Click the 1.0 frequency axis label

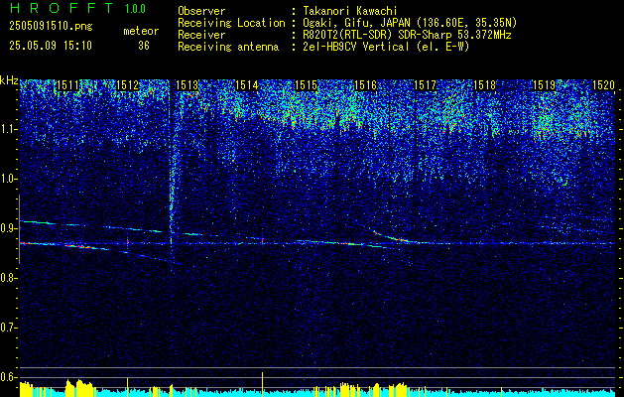pos(9,180)
